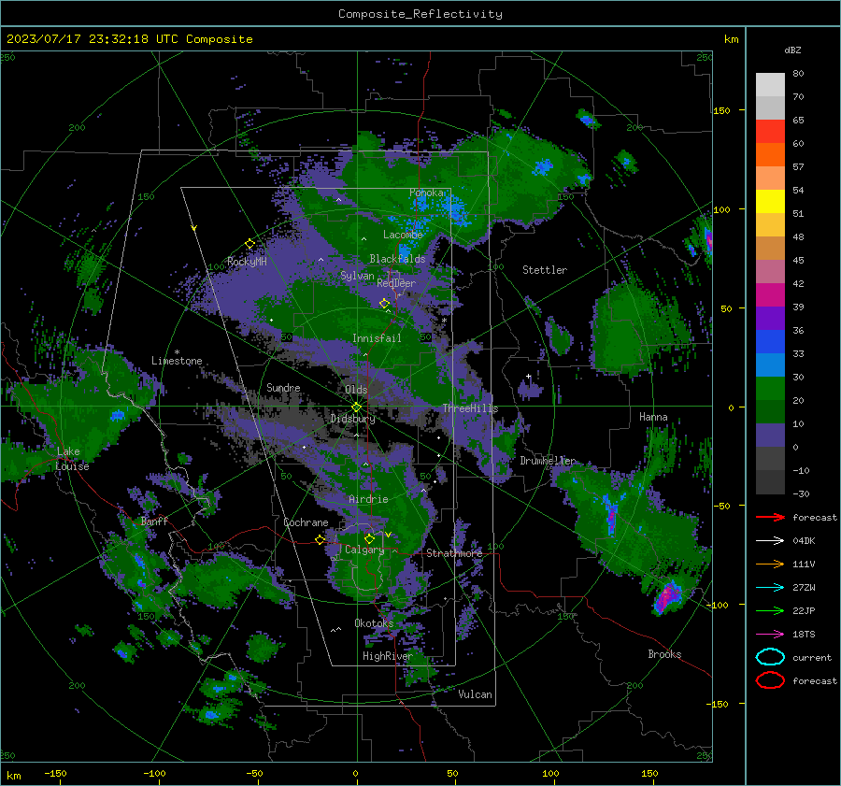Viewport: 841px width, 786px height.
Task: Click the Calgary city label
Action: [364, 550]
